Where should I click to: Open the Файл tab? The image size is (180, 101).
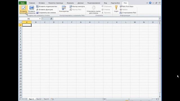click(x=23, y=3)
